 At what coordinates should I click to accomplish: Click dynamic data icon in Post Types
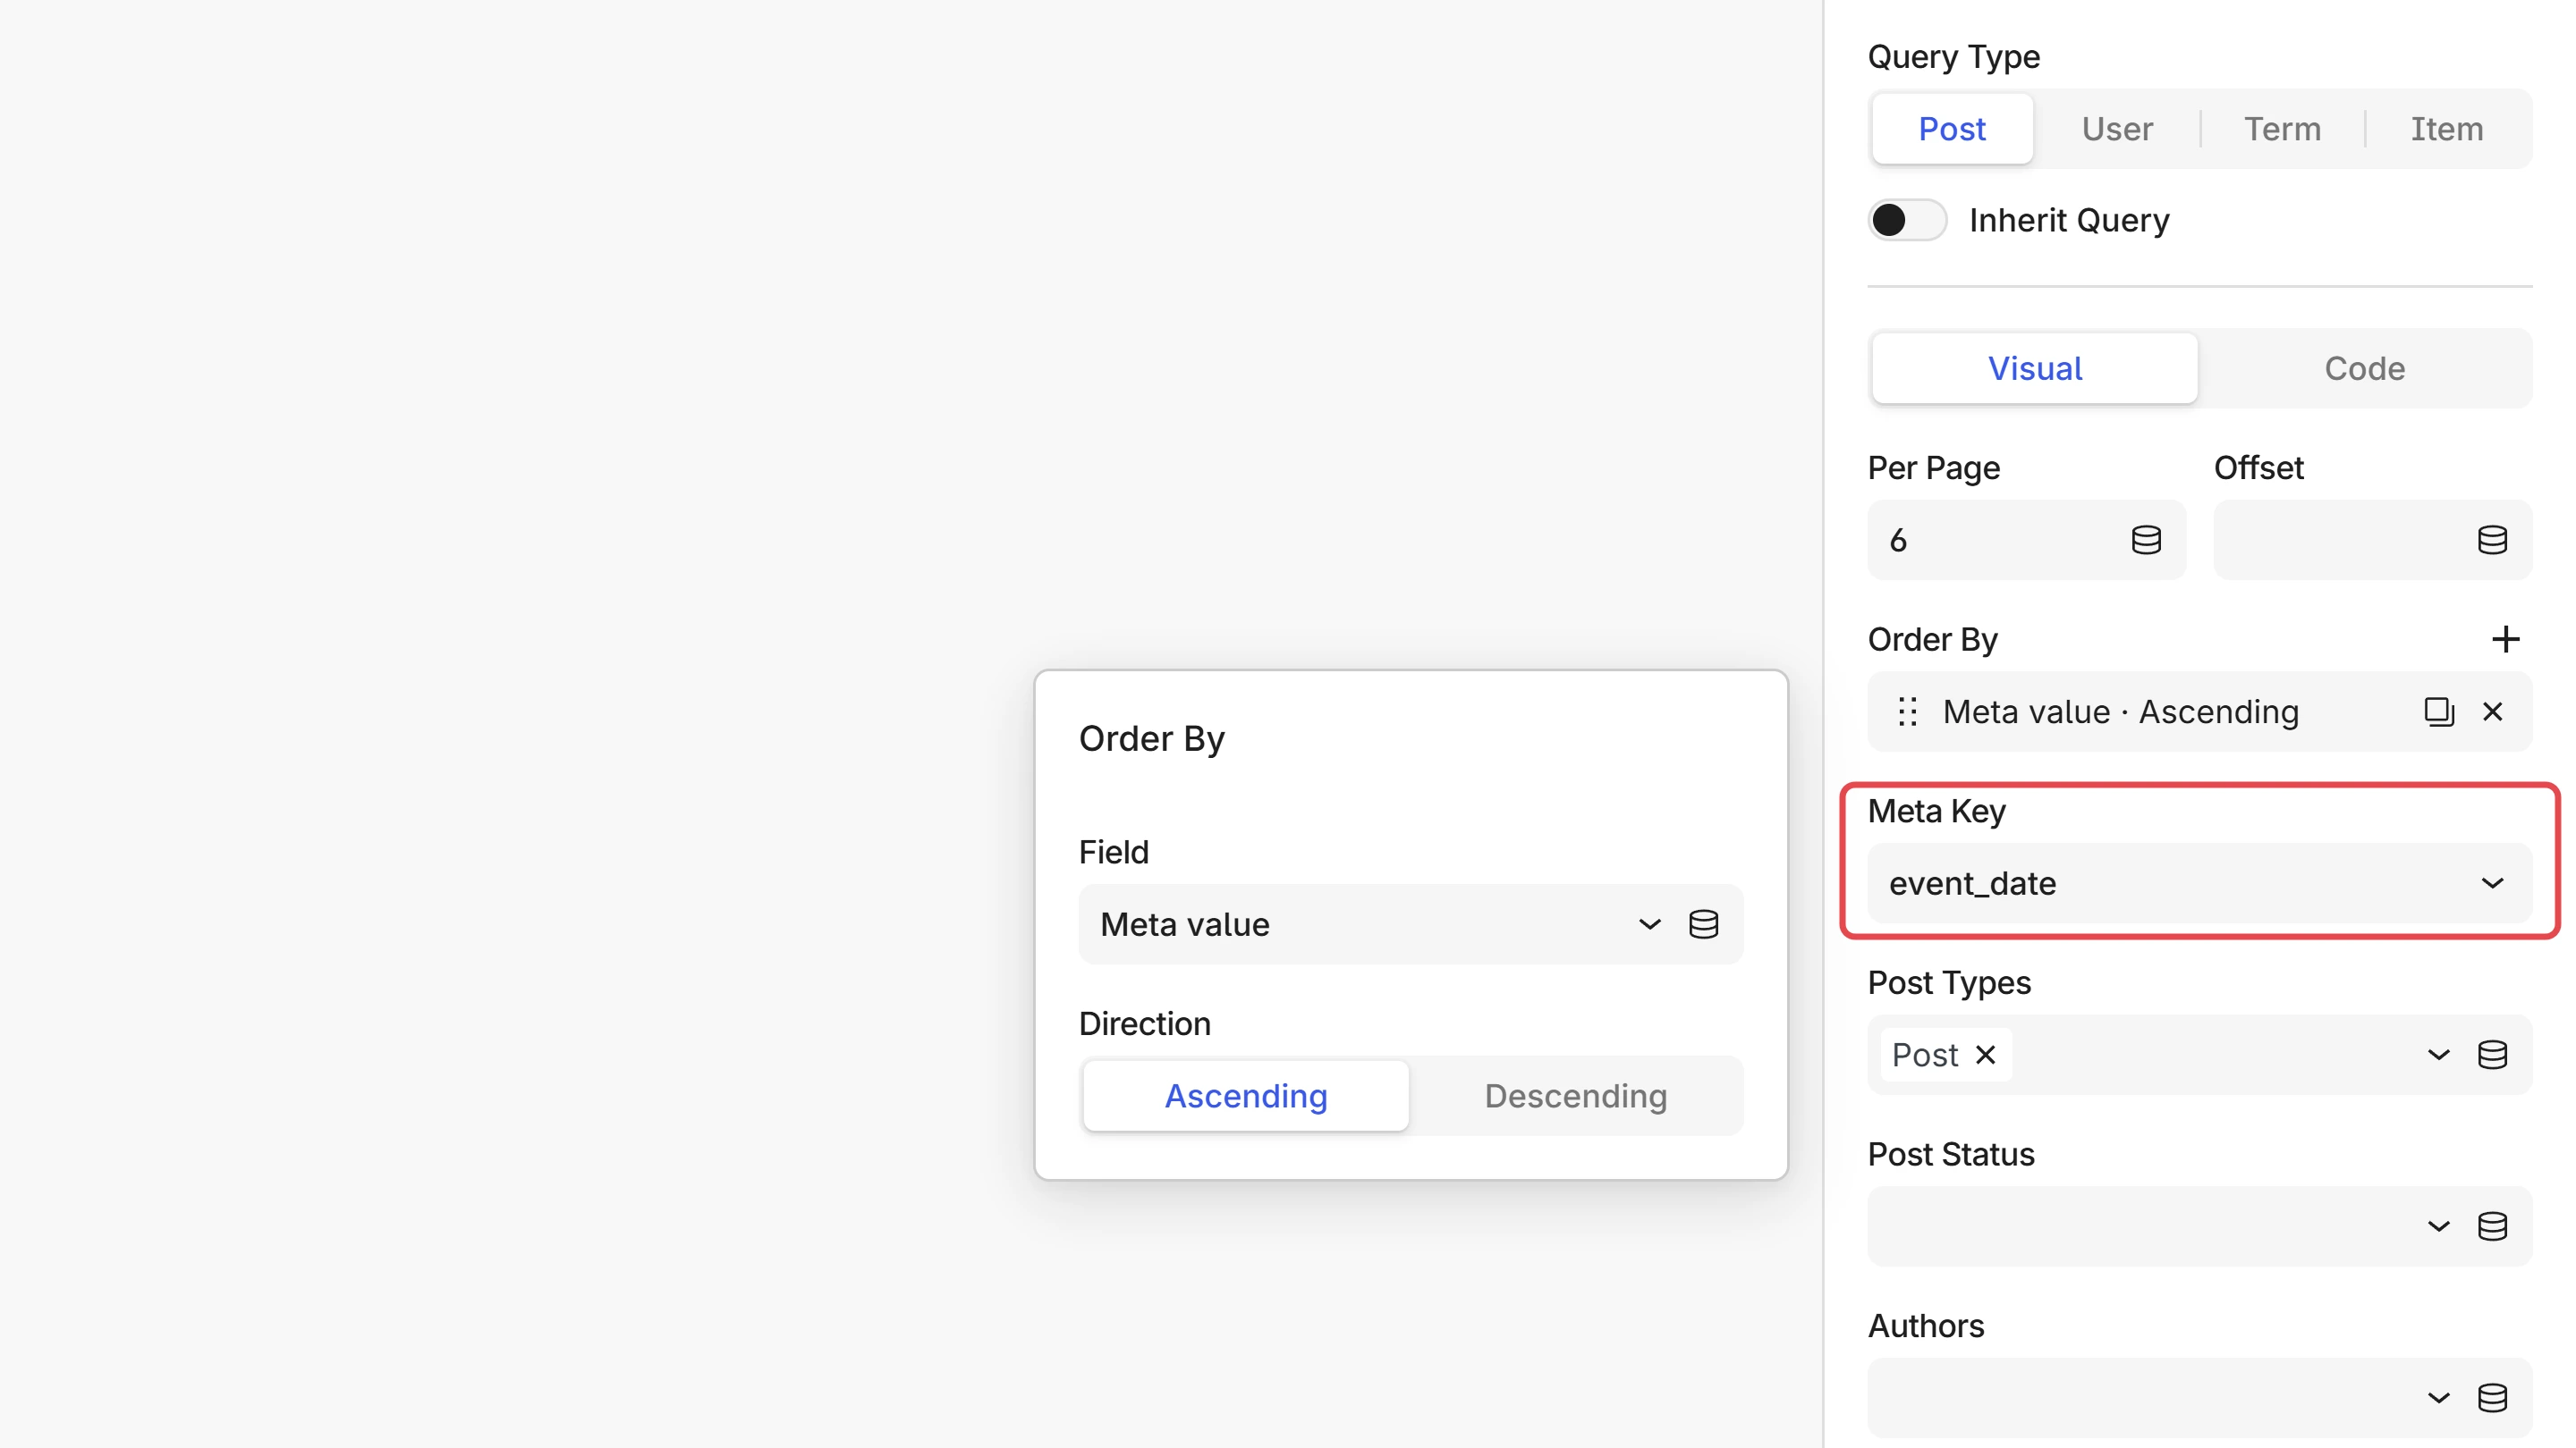(x=2492, y=1055)
